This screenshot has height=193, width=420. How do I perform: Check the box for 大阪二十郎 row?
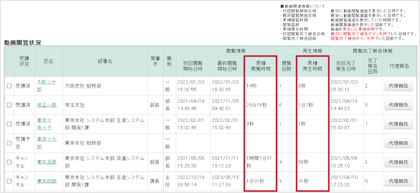tap(9, 86)
